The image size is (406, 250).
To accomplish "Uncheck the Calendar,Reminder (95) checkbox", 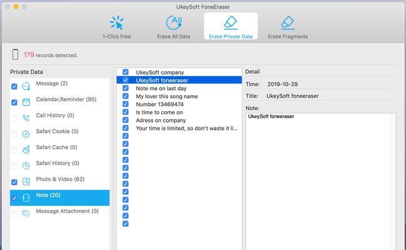I will pyautogui.click(x=14, y=102).
